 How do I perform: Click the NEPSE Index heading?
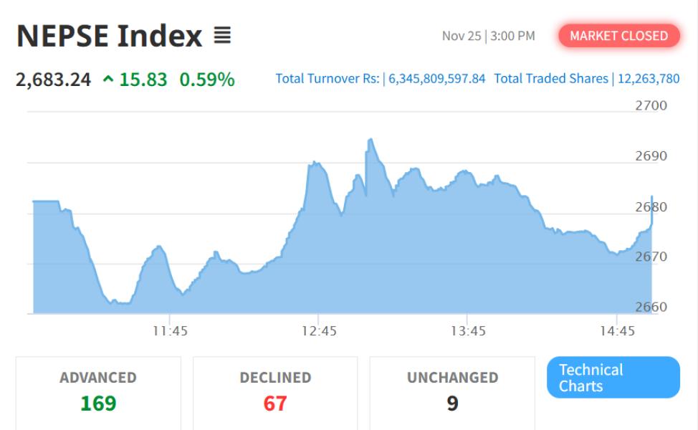(109, 36)
